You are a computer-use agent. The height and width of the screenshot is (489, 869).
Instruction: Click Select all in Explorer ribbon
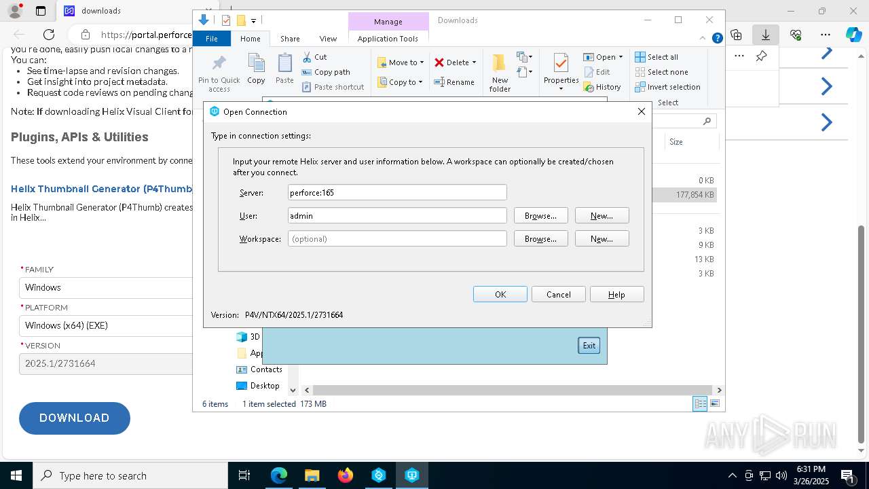pyautogui.click(x=657, y=57)
